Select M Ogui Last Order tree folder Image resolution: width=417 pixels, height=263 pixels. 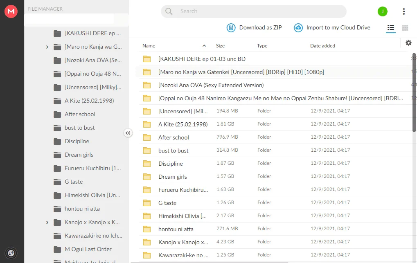click(82, 250)
